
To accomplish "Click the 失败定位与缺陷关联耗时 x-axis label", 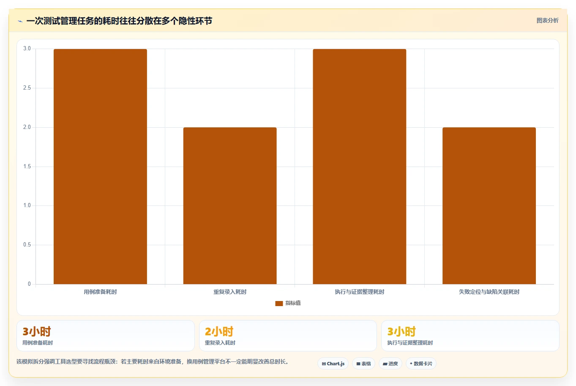I will click(489, 292).
